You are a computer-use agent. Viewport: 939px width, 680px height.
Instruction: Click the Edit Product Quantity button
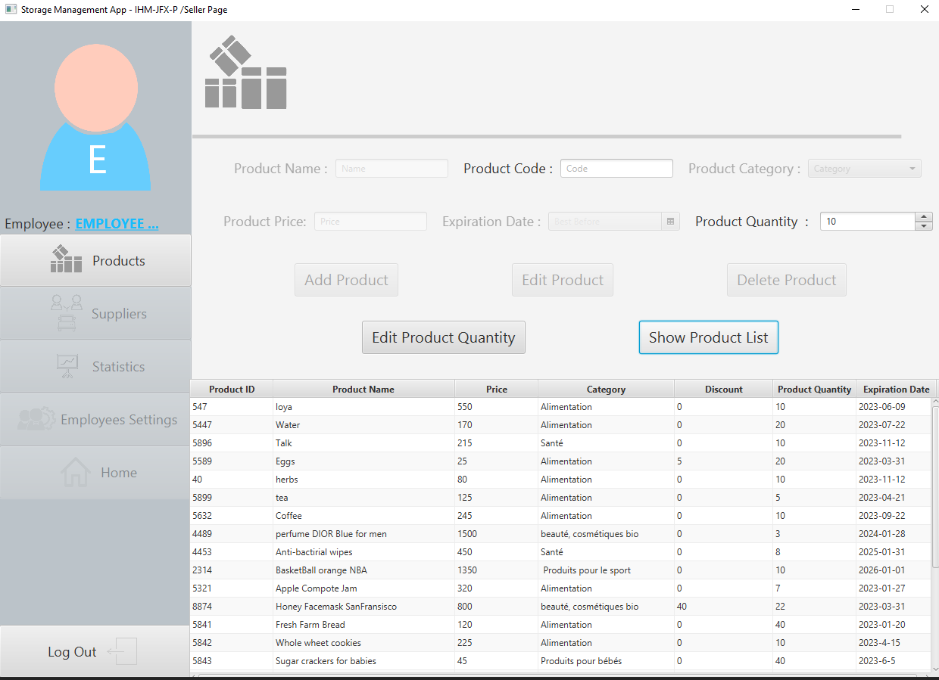click(443, 337)
